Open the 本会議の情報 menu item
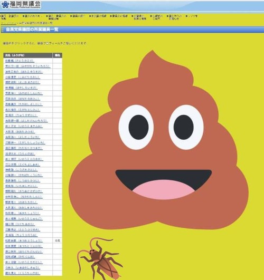Viewport: 264px width, 280px height. (x=98, y=16)
